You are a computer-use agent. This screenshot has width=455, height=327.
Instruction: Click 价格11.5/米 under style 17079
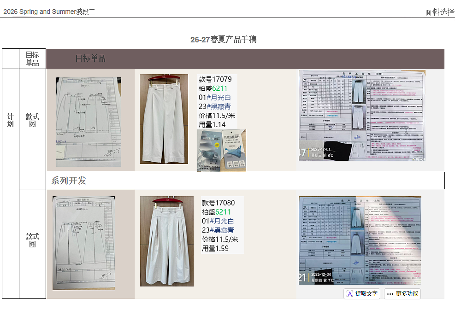(217, 116)
